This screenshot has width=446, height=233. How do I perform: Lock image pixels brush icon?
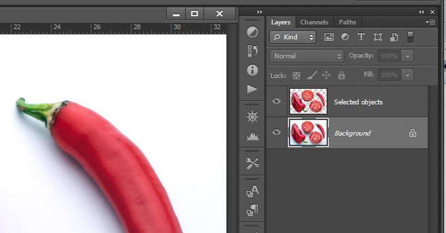point(312,76)
